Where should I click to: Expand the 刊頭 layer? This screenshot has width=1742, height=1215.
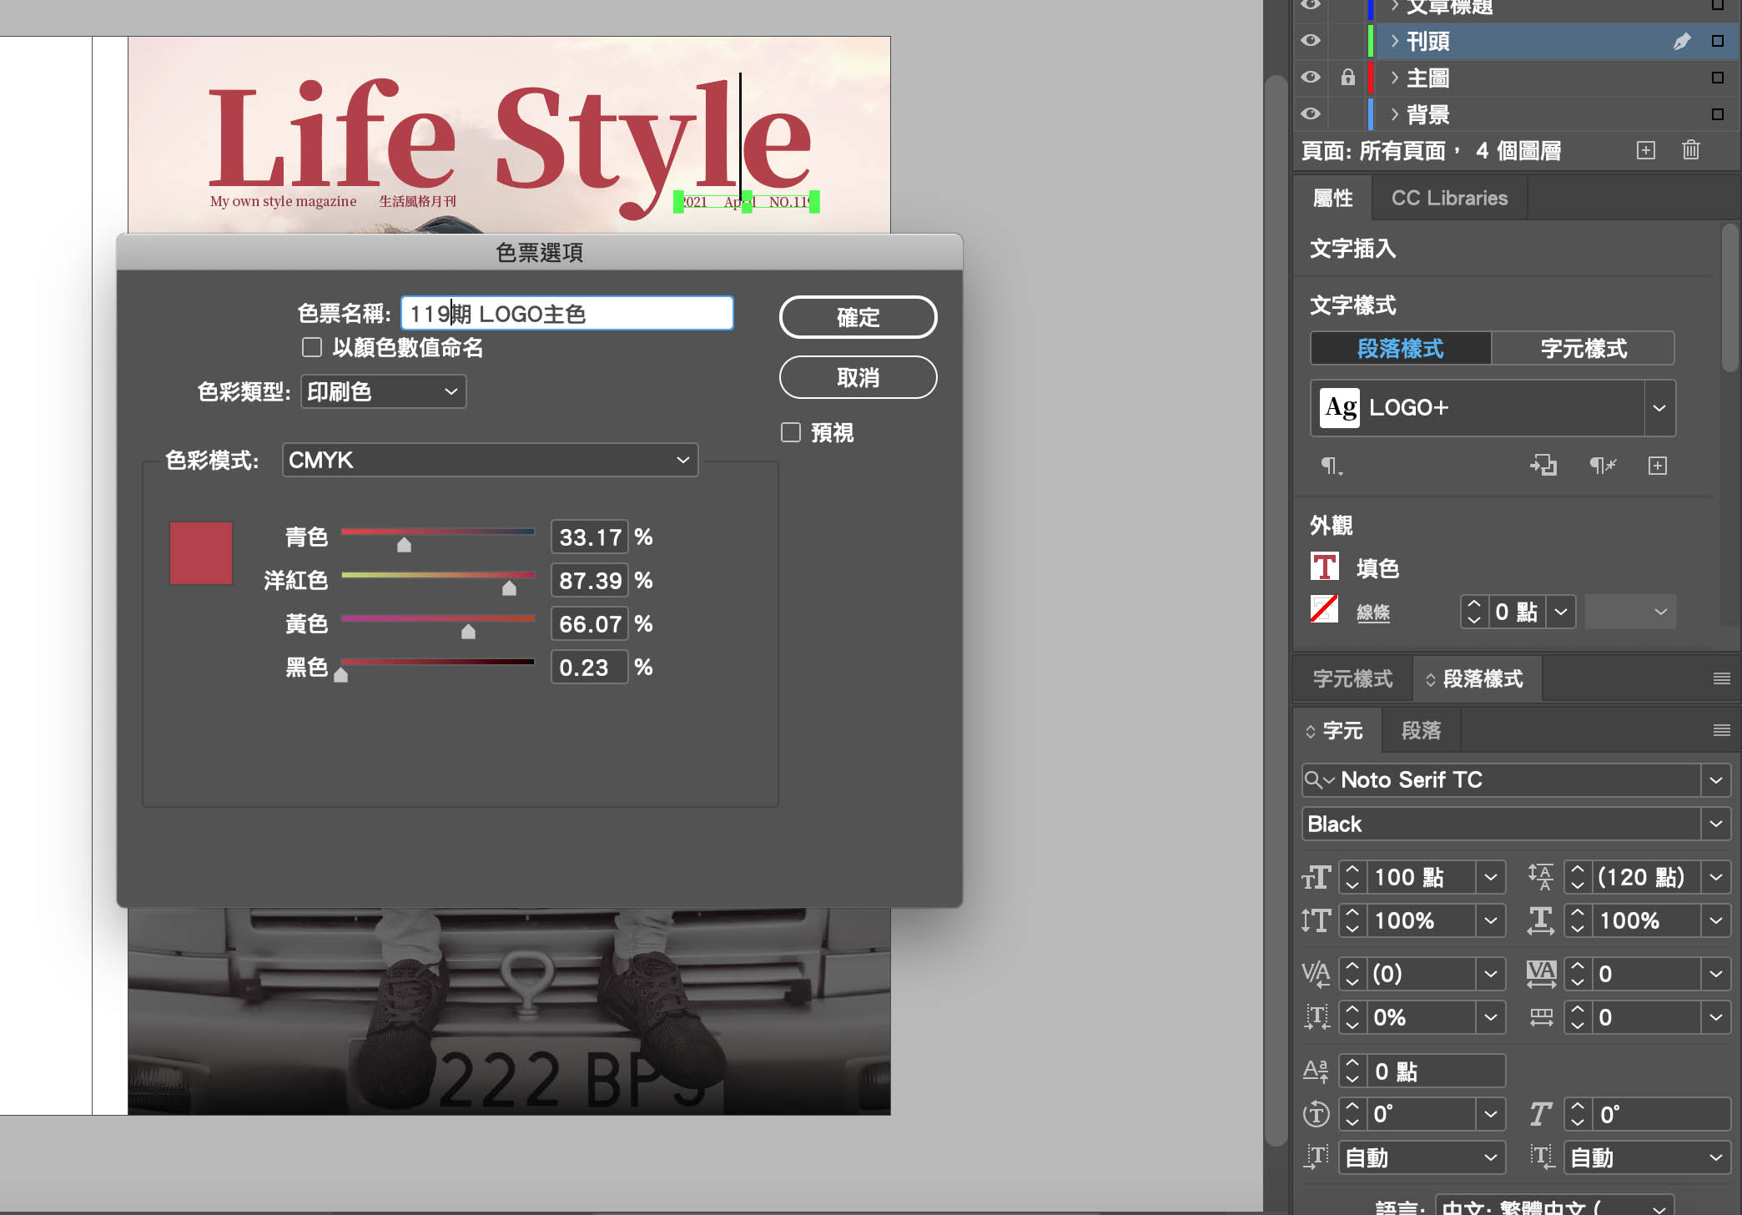(x=1394, y=41)
